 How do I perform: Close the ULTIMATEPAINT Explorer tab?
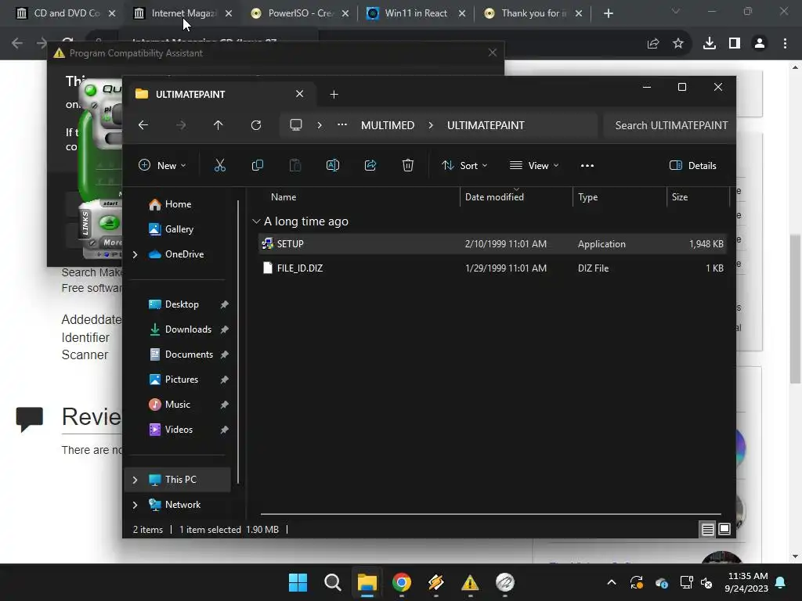(300, 94)
